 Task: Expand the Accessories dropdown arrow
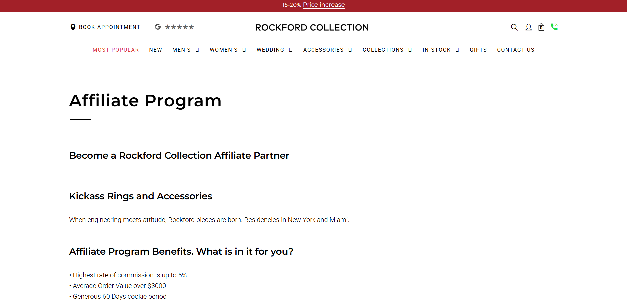pyautogui.click(x=350, y=50)
